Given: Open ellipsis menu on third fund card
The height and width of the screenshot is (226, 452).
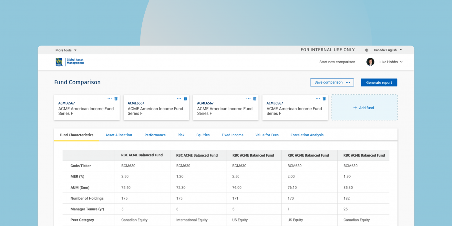Looking at the screenshot, I should click(248, 99).
